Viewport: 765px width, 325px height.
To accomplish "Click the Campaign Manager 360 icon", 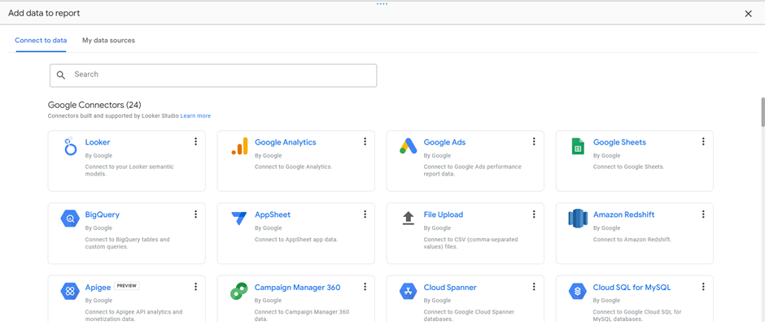I will (x=239, y=292).
